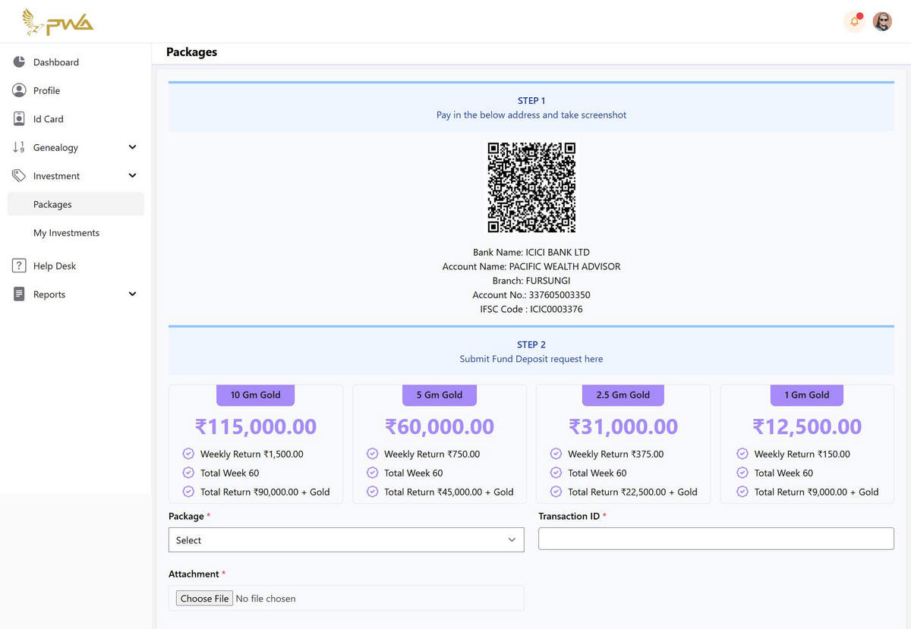Open the Package select dropdown
Screen dimensions: 911x629
pos(346,540)
